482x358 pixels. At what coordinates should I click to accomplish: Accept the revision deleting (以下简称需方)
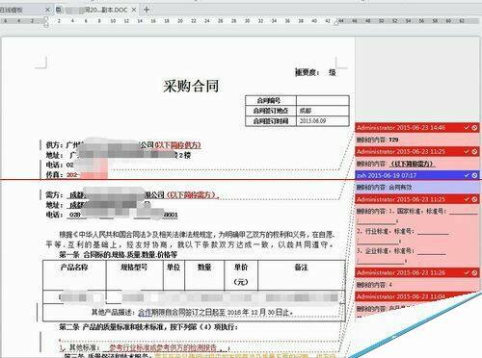point(467,151)
